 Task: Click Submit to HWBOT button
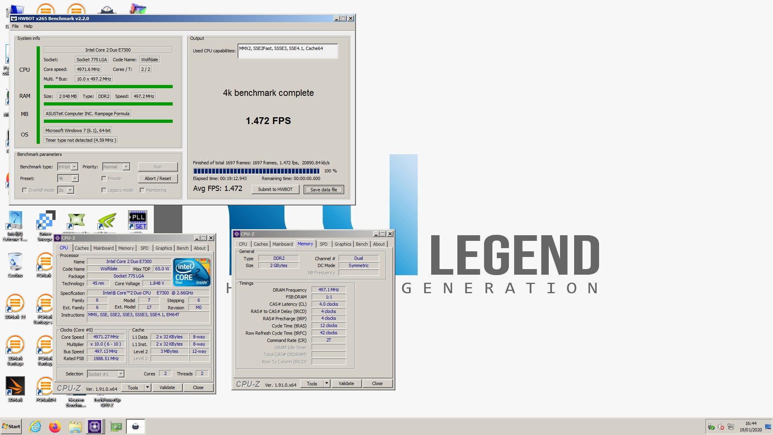coord(275,189)
